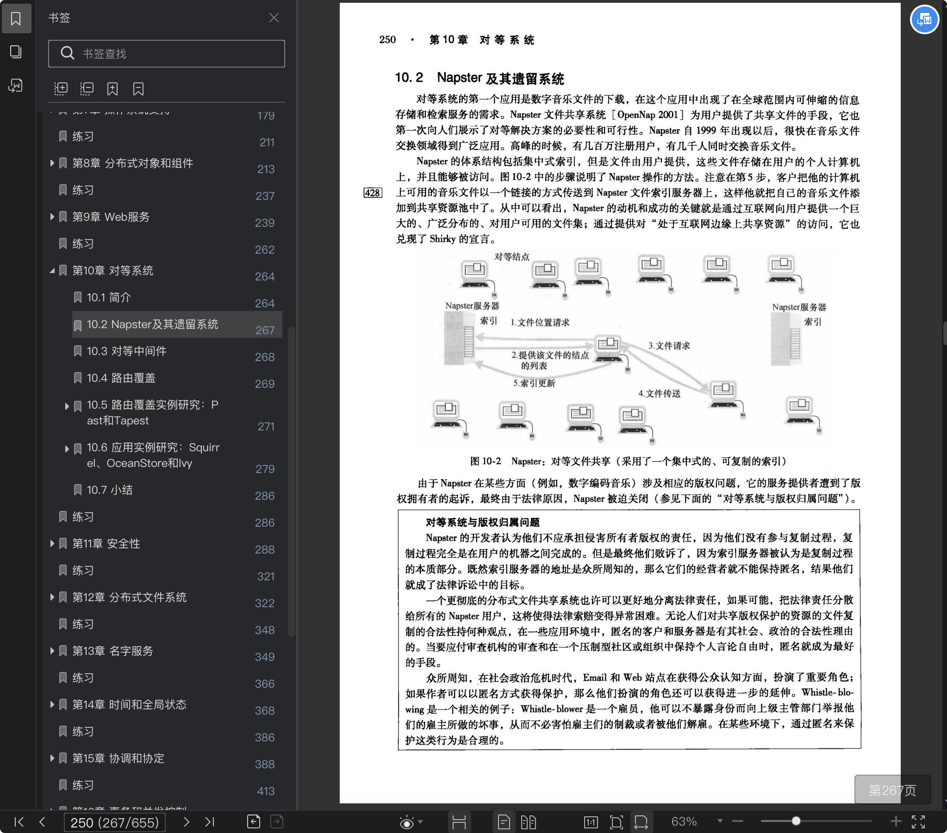
Task: Go back to previous view icon
Action: tap(254, 821)
